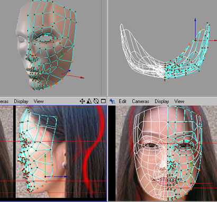Click the move camera (pan) viewport icon

82,101
